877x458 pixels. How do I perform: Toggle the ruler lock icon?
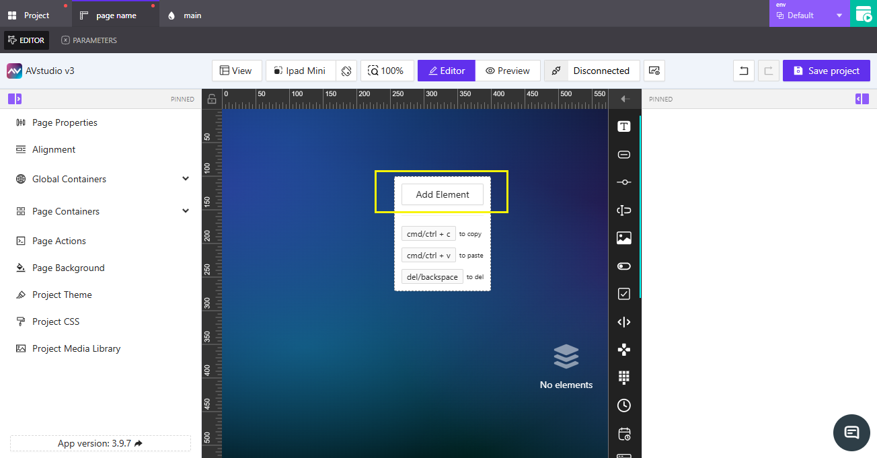click(x=211, y=98)
